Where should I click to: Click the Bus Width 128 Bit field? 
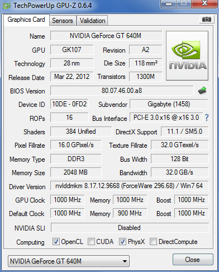click(180, 159)
